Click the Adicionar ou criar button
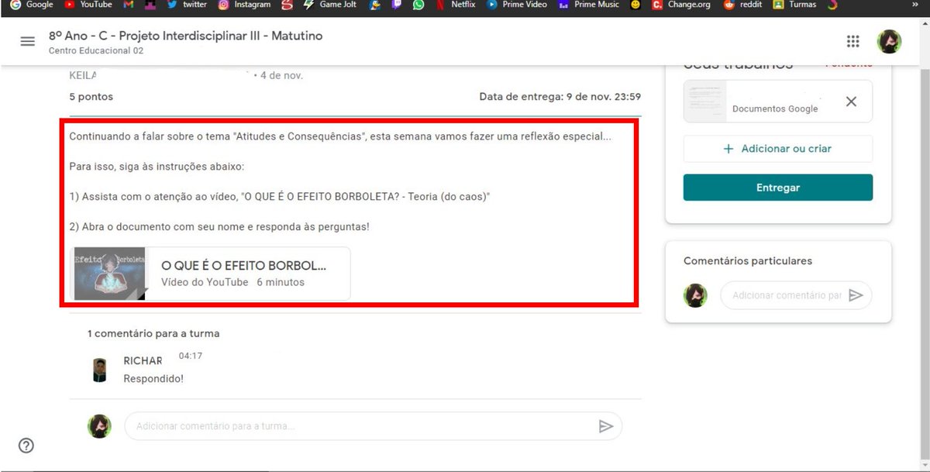Screen dimensions: 930x472 (778, 149)
